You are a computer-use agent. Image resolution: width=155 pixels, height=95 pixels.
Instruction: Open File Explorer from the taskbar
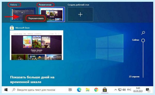pos(88,90)
